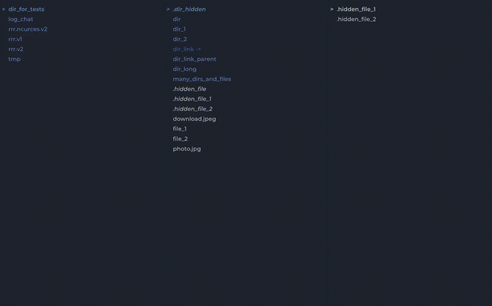This screenshot has width=492, height=306.
Task: Open the rrr.v1 folder
Action: click(15, 39)
